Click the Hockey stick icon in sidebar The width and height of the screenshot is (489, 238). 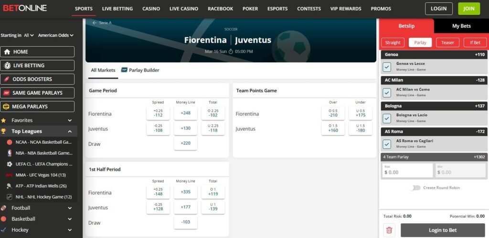(x=3, y=230)
